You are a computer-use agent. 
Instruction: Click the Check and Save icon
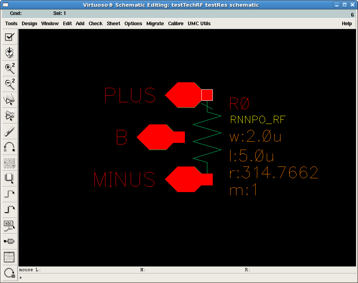pyautogui.click(x=9, y=37)
